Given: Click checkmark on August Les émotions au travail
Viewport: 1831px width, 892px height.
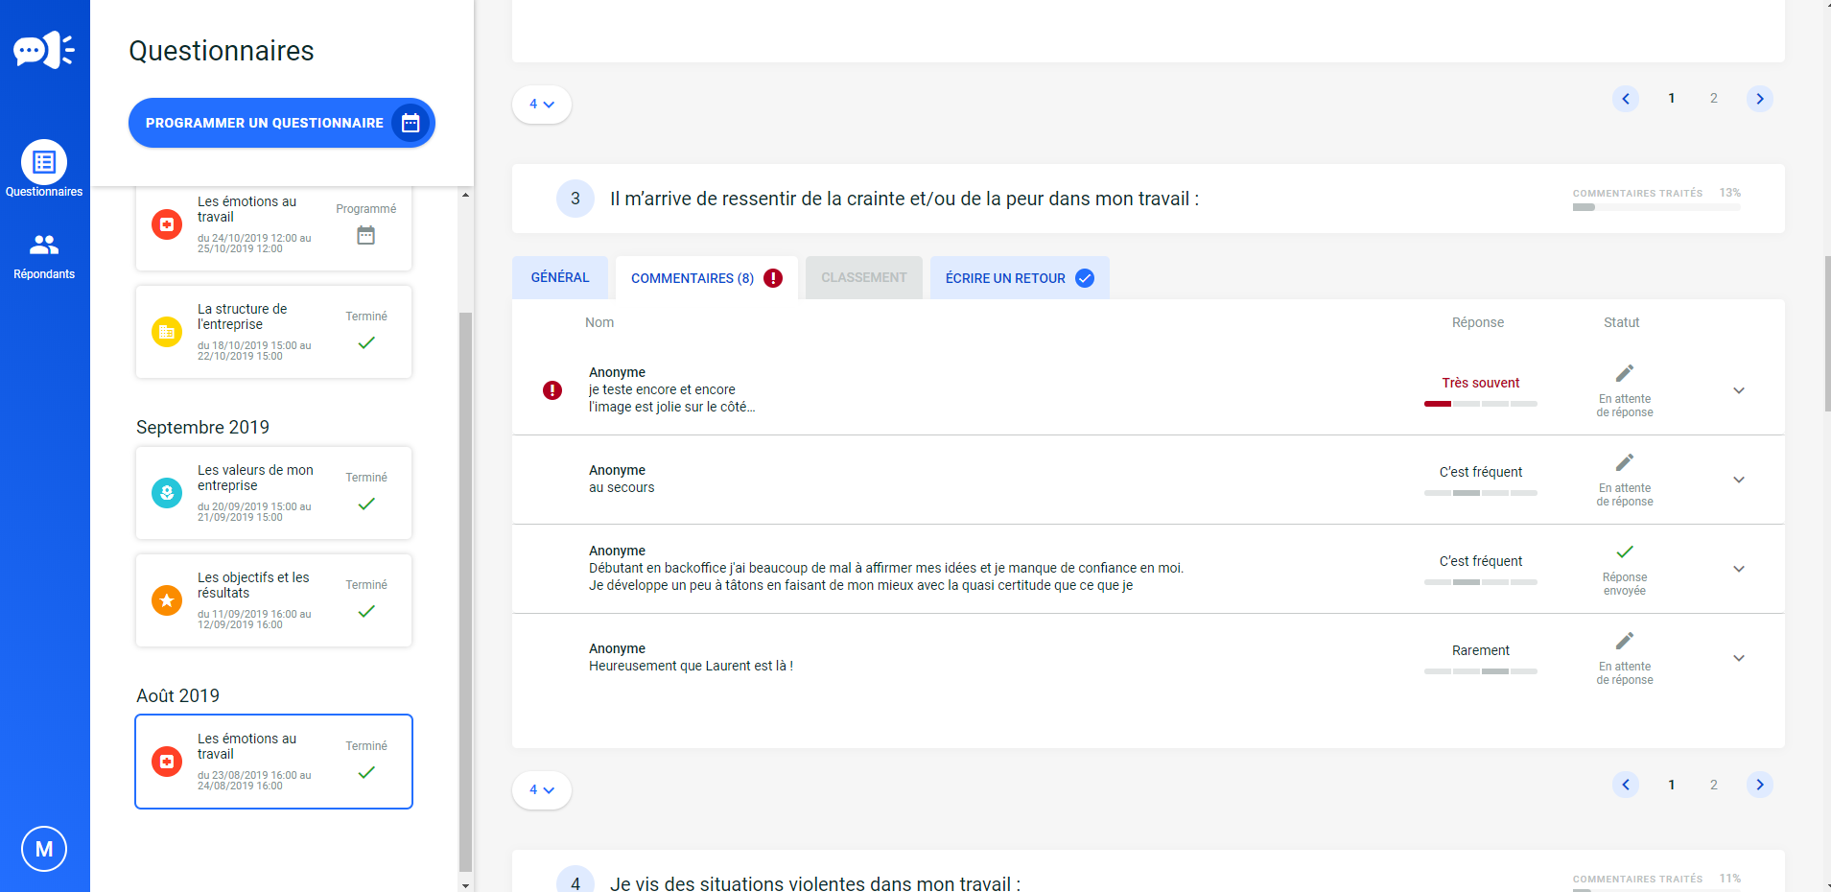Looking at the screenshot, I should pyautogui.click(x=366, y=772).
